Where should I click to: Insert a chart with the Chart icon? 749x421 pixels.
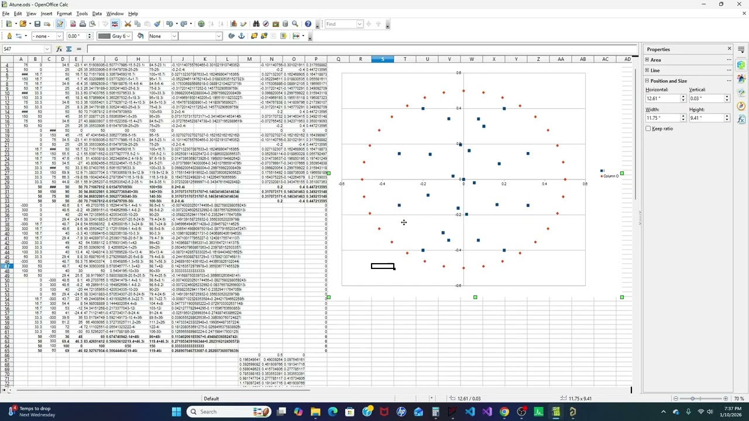click(233, 24)
